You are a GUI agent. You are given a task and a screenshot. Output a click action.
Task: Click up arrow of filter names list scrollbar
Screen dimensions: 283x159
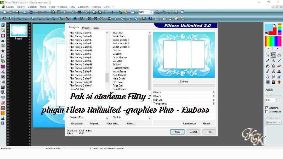click(150, 33)
